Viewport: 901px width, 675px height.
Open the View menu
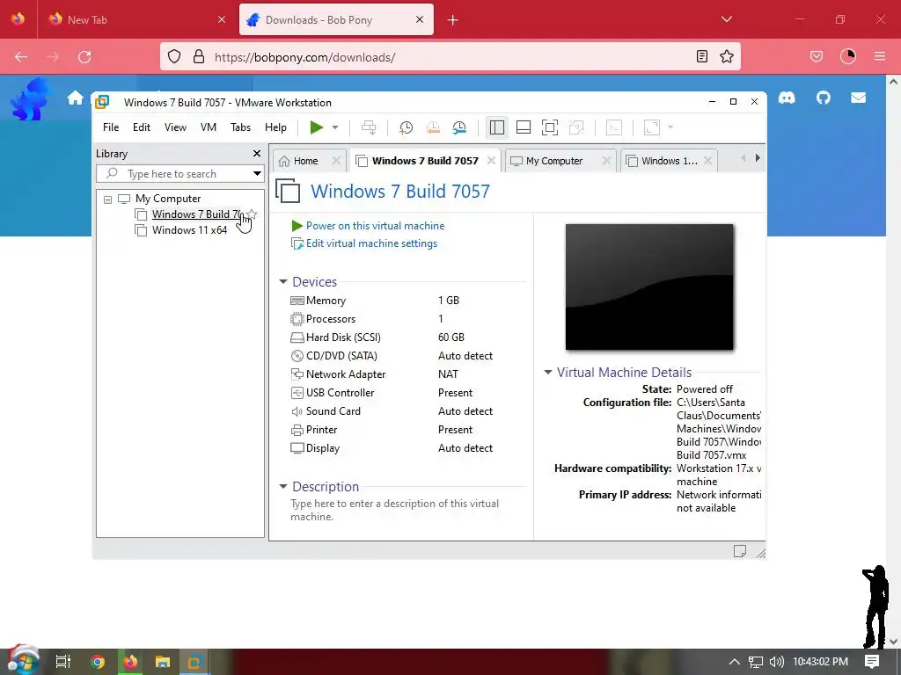(175, 127)
